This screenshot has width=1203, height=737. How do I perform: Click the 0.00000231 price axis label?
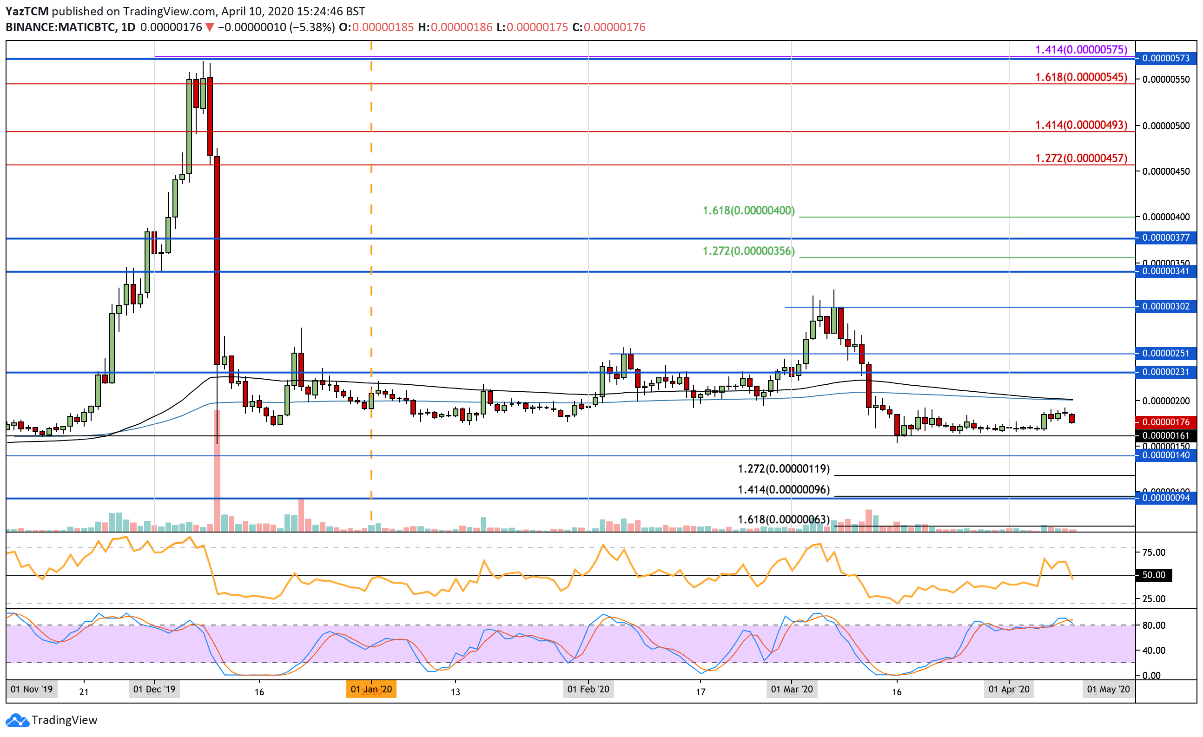[x=1166, y=372]
